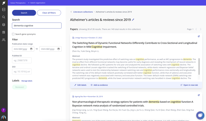
Task: Open start date calendar picker icon
Action: click(x=31, y=49)
